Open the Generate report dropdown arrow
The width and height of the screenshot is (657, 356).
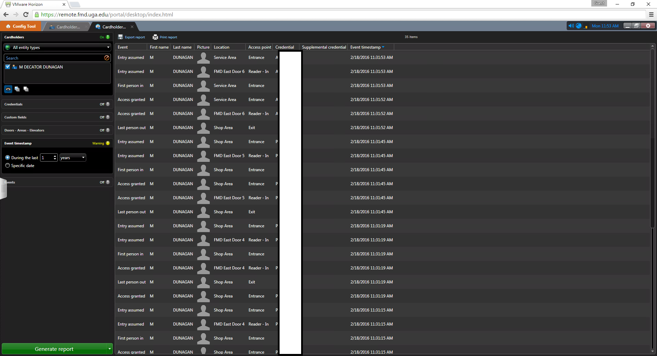coord(109,349)
